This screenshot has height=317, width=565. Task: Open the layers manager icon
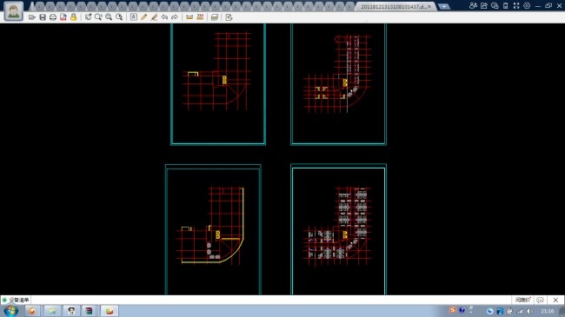click(x=215, y=17)
